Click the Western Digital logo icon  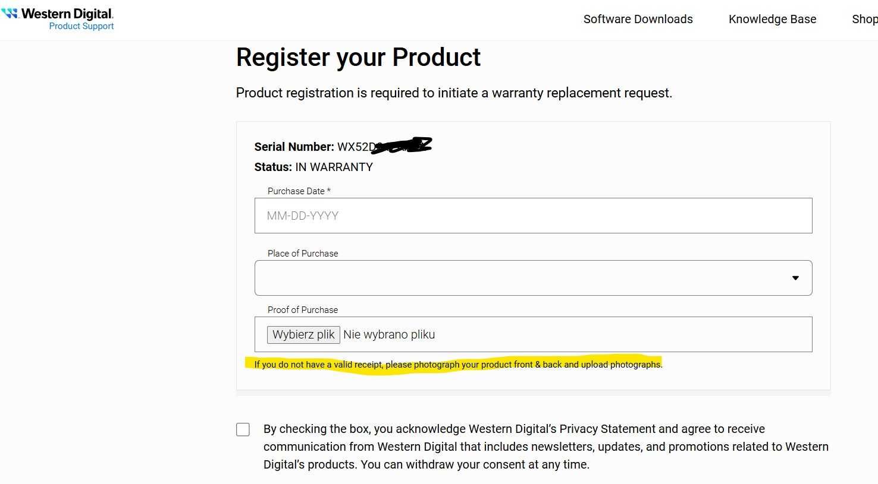[10, 13]
